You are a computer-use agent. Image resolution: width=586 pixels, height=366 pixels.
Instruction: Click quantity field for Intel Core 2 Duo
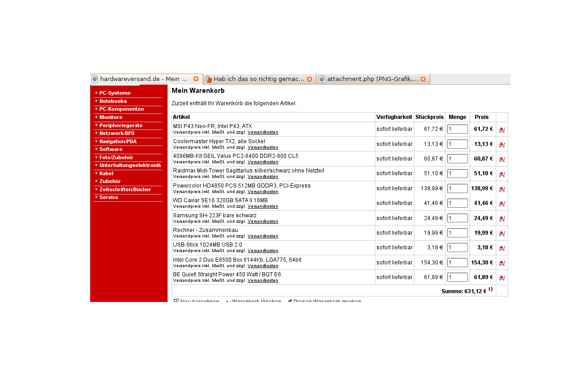pos(457,263)
